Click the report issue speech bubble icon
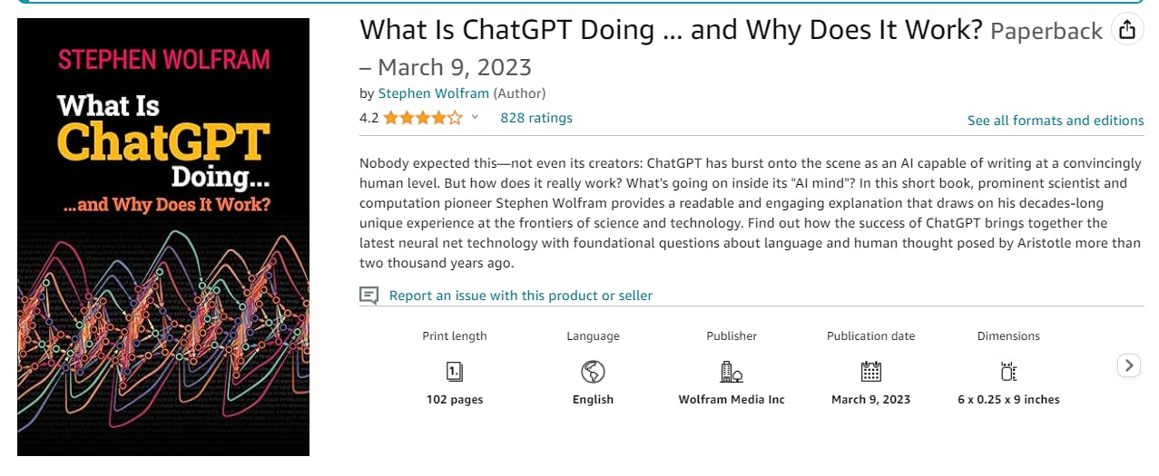 point(368,296)
